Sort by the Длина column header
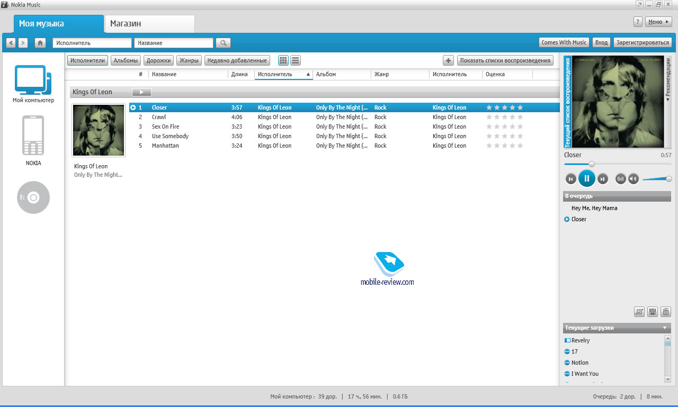The width and height of the screenshot is (678, 407). 241,75
